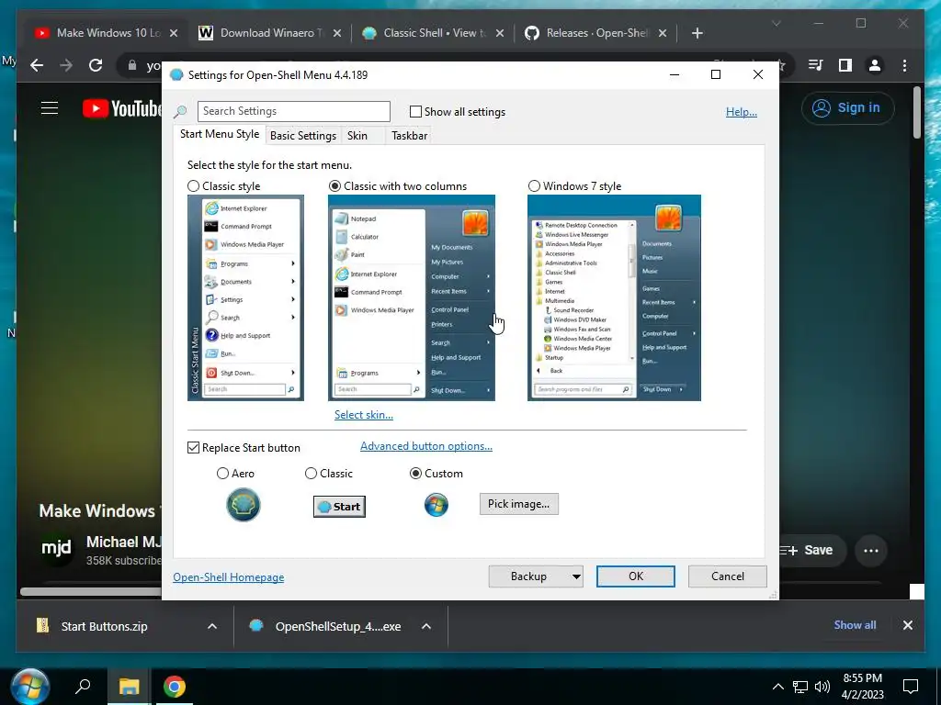Image resolution: width=941 pixels, height=705 pixels.
Task: Toggle the Chrome side panel icon
Action: [x=845, y=65]
